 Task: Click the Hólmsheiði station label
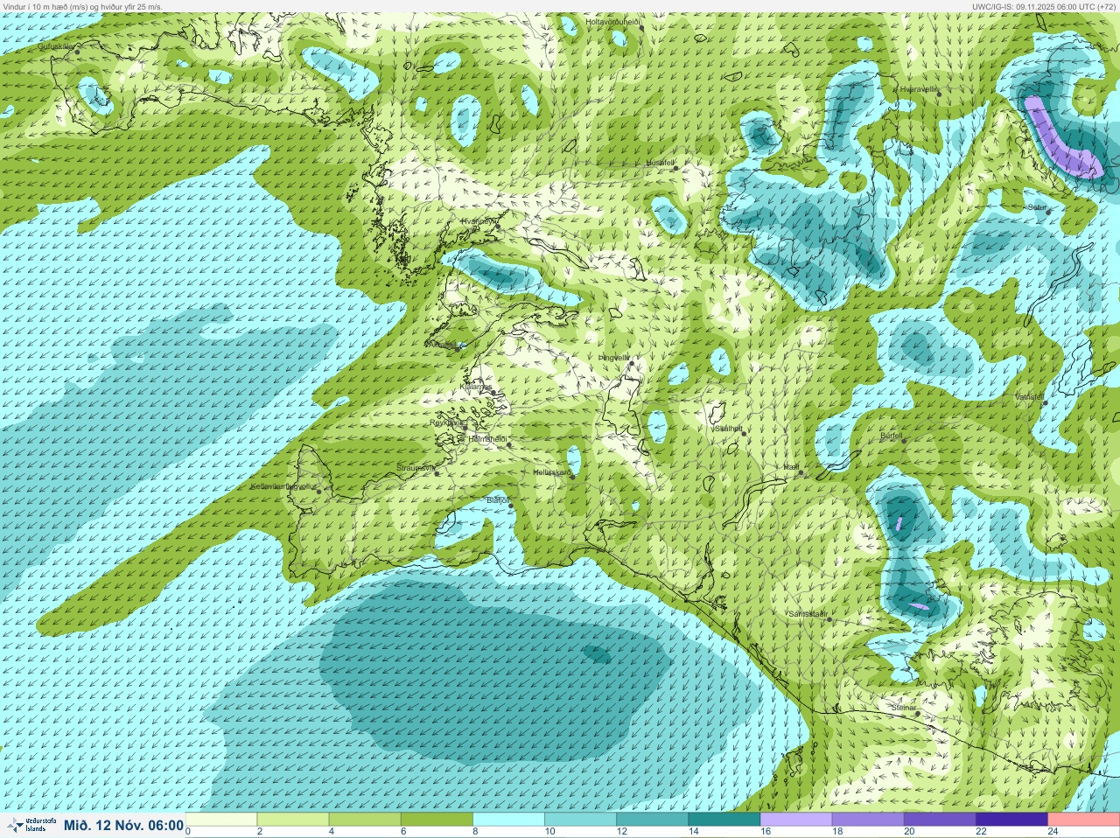[487, 439]
